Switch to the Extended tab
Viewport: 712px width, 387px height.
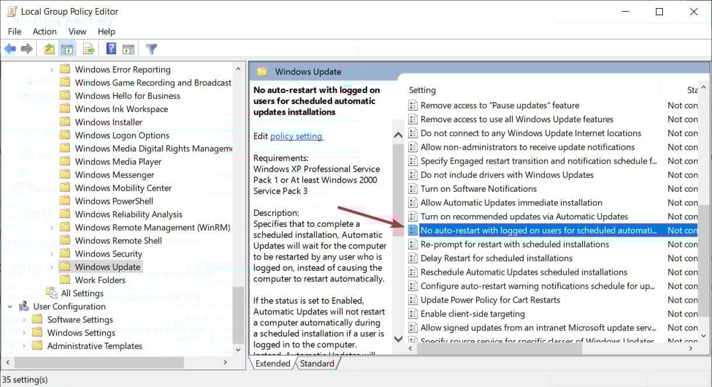click(272, 363)
